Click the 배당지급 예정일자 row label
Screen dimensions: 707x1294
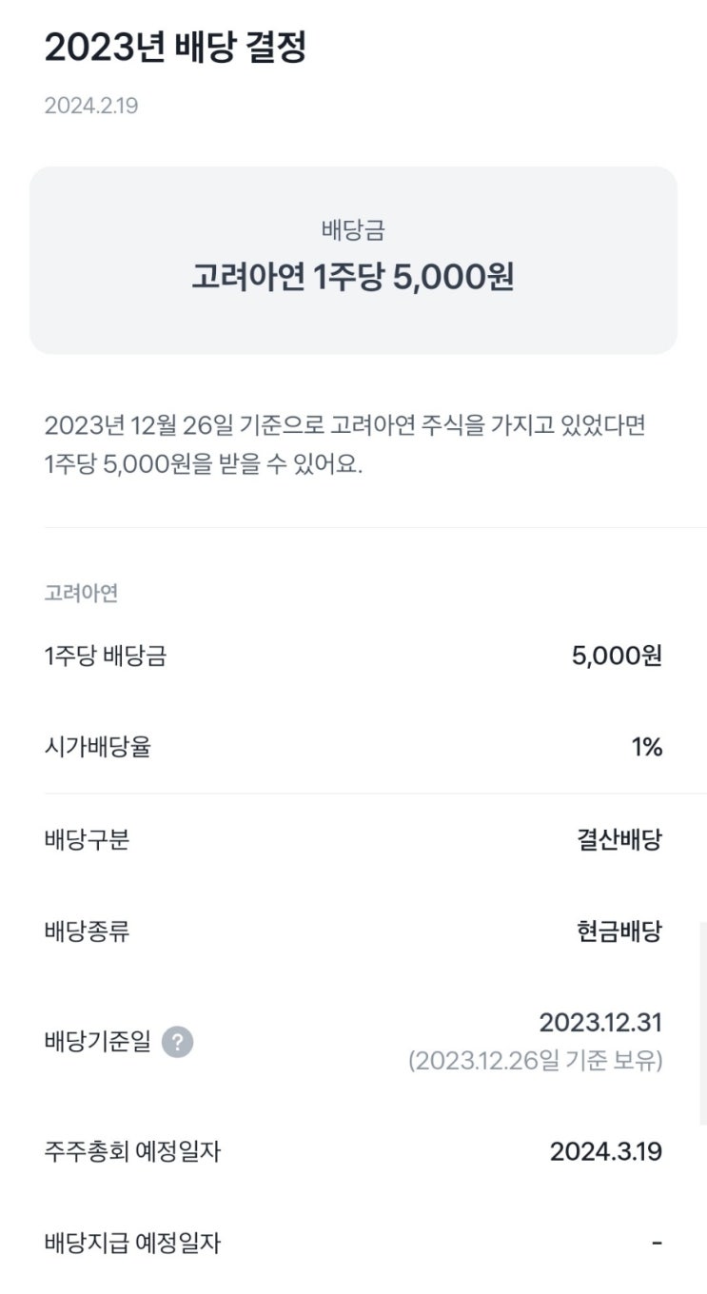[132, 1243]
